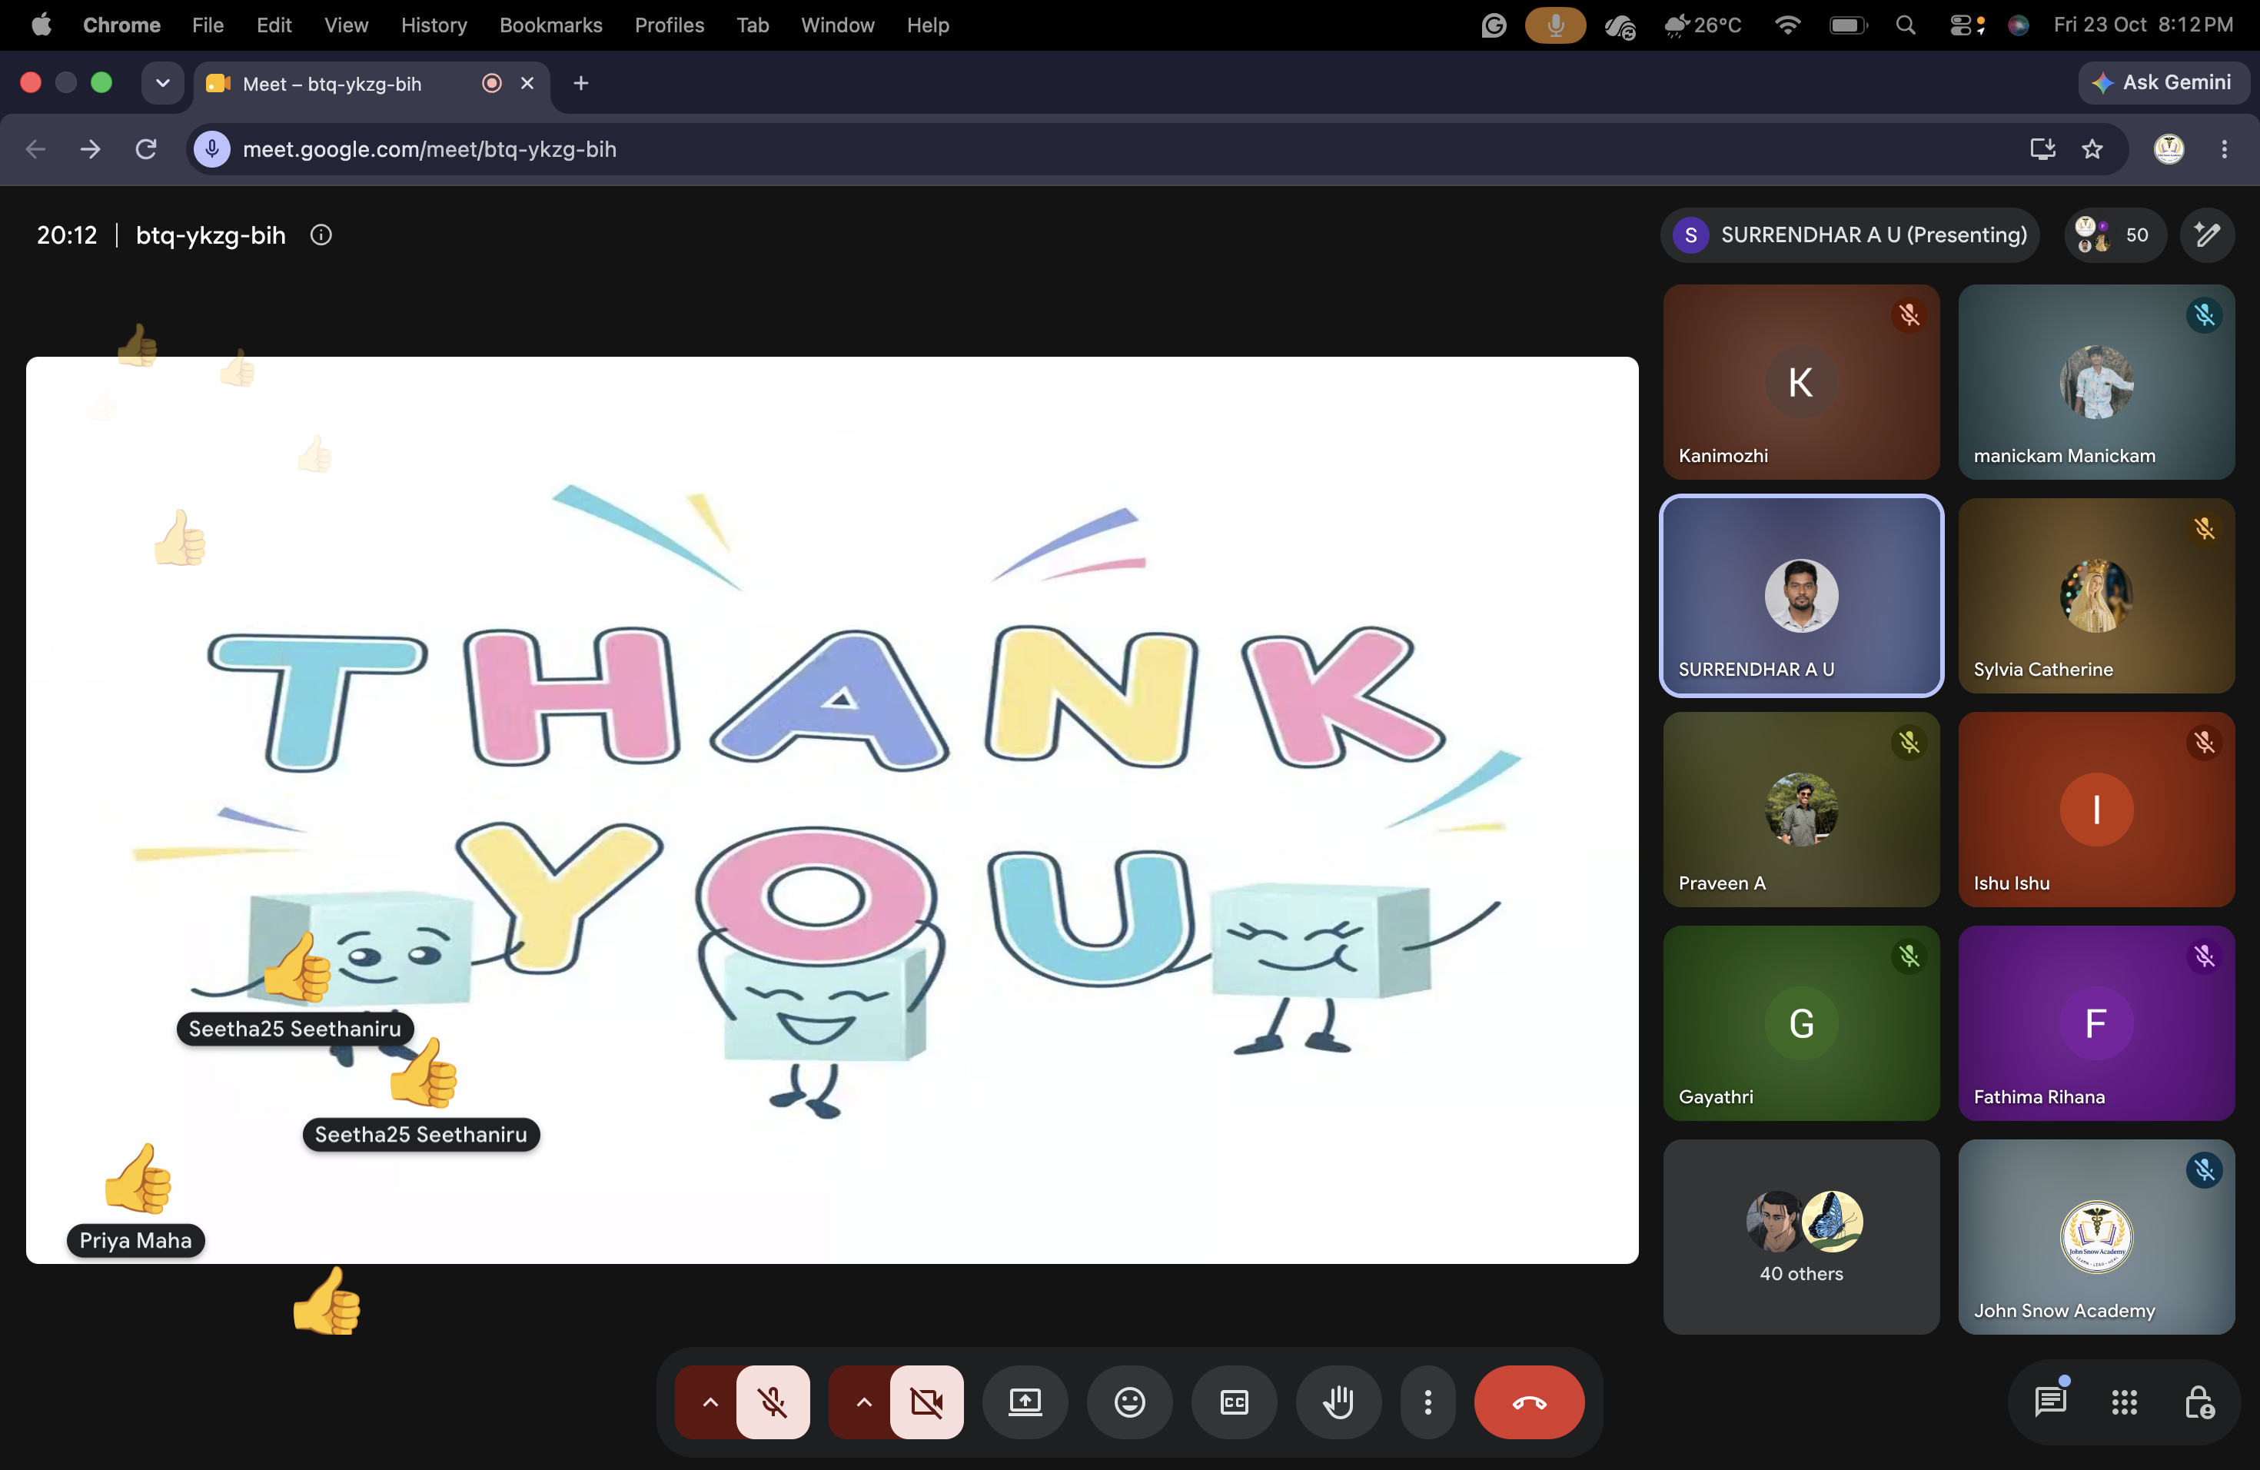Open a new tab with plus button

click(580, 84)
